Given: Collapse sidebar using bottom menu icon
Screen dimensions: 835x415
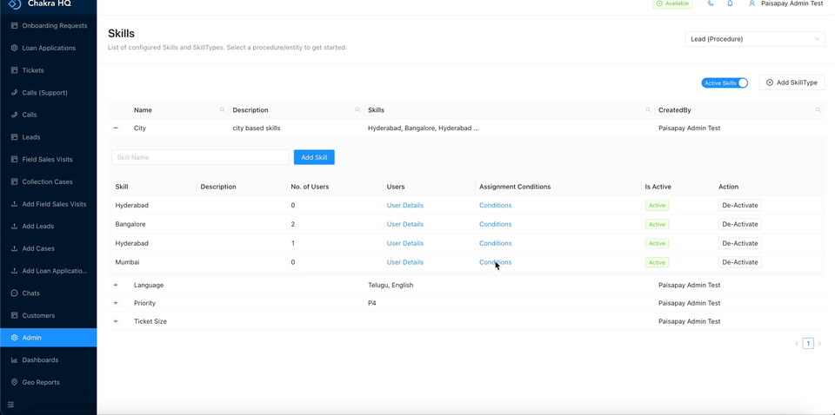Looking at the screenshot, I should click(11, 405).
